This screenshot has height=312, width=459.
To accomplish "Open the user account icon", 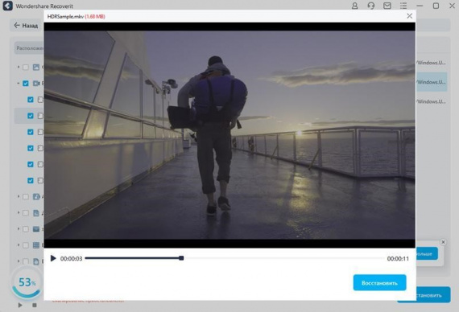I will click(x=354, y=6).
